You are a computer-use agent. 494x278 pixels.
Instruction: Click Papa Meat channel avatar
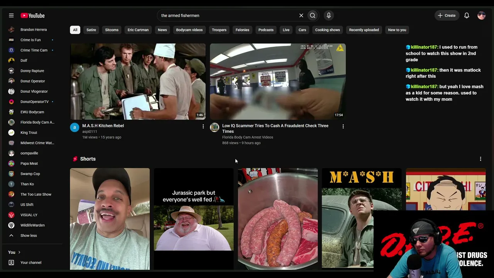[x=12, y=163]
